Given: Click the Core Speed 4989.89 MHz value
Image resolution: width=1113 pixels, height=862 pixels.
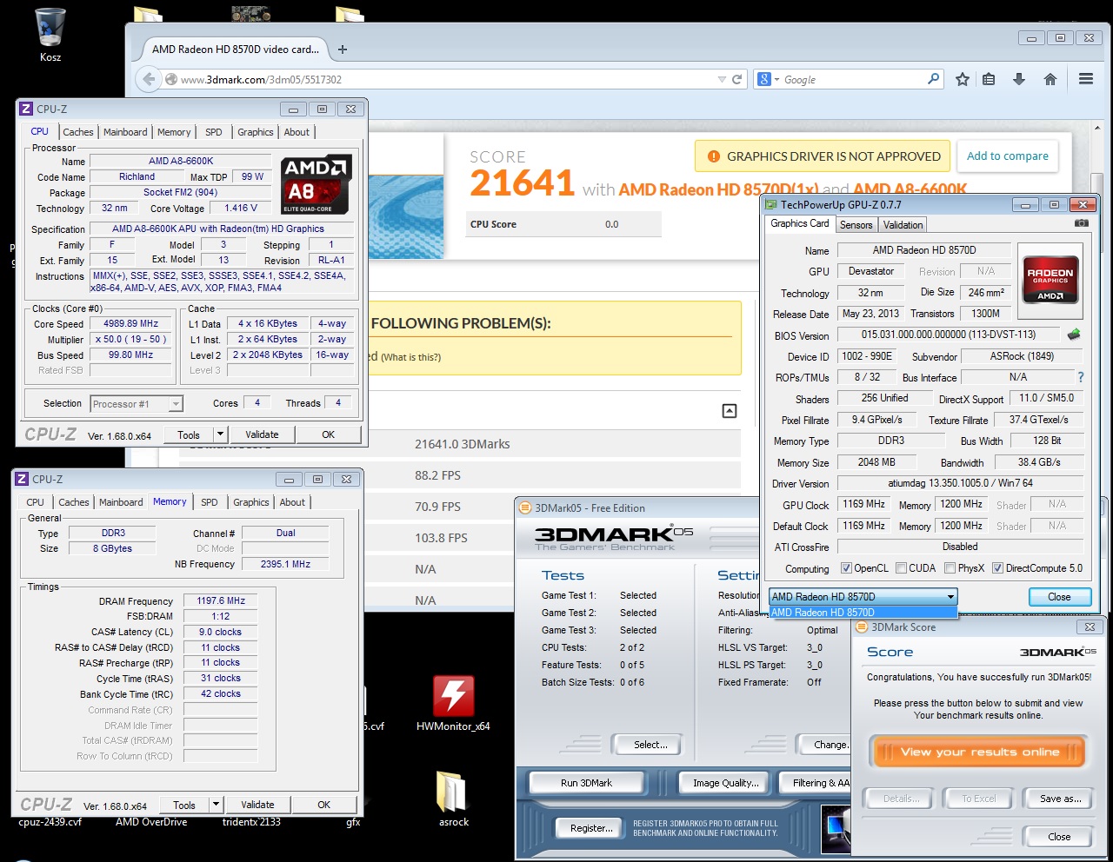Looking at the screenshot, I should coord(131,323).
